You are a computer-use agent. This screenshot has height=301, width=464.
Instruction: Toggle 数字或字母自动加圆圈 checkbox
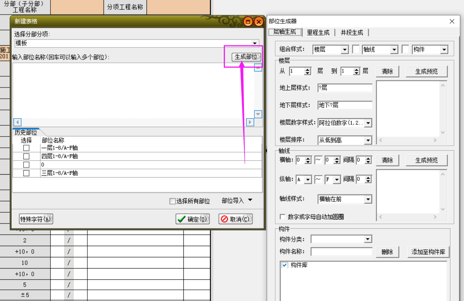(283, 216)
